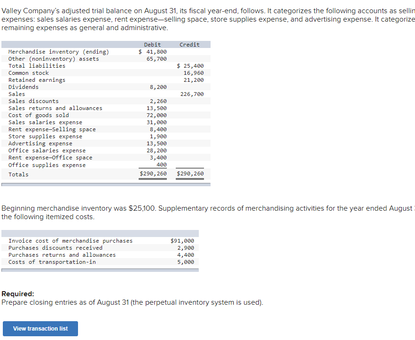Click the Required: heading text
This screenshot has width=415, height=340.
pos(17,293)
